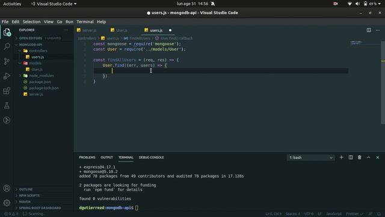Close the terminal panel

click(x=378, y=157)
